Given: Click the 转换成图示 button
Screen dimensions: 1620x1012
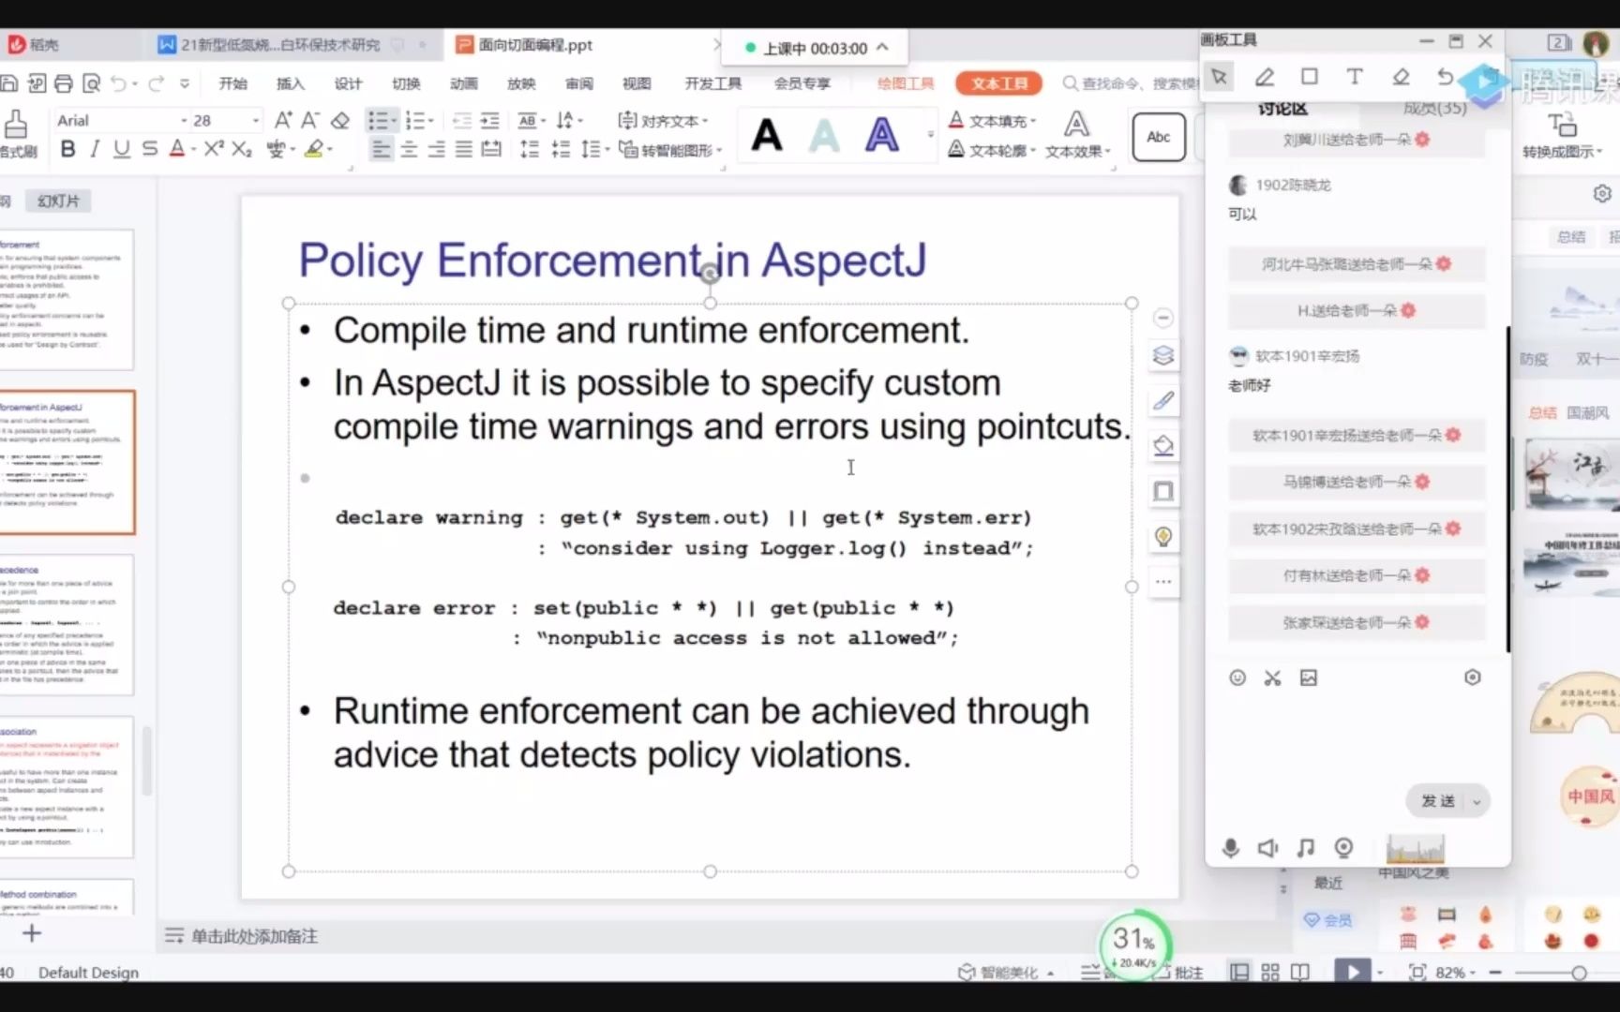Looking at the screenshot, I should [x=1562, y=136].
